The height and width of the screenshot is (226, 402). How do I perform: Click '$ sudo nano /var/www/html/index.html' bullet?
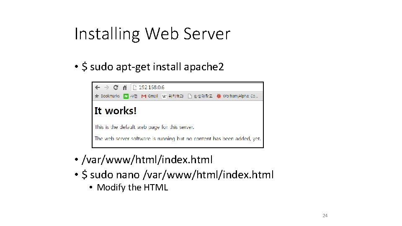pyautogui.click(x=178, y=175)
